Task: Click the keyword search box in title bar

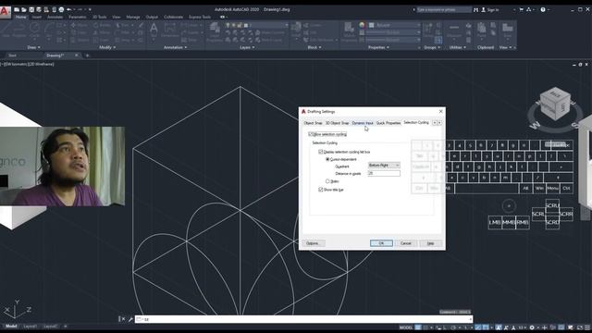Action: tap(444, 10)
